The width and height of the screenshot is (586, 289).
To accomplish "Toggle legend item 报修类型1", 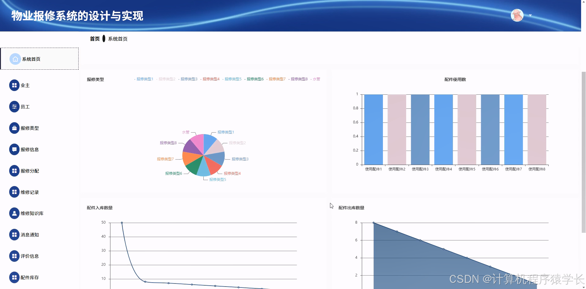I will [x=144, y=79].
